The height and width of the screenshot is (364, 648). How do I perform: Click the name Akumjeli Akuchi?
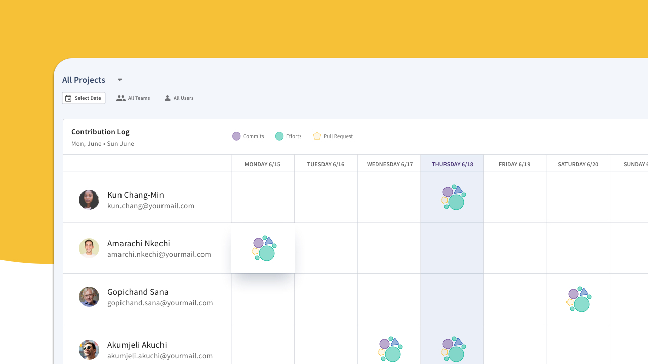point(137,345)
